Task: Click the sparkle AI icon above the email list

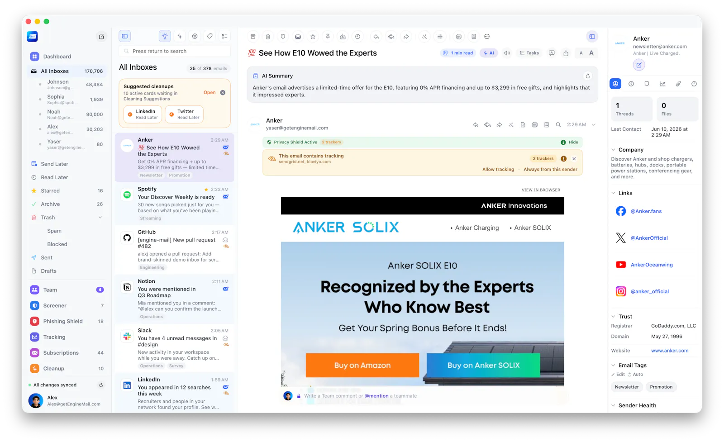Action: click(180, 36)
